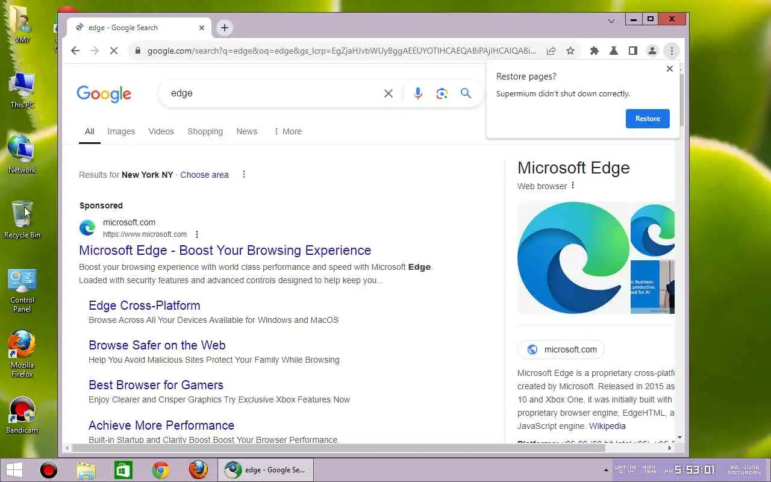Image resolution: width=771 pixels, height=482 pixels.
Task: Select the Recycle Bin desktop icon
Action: click(x=22, y=220)
